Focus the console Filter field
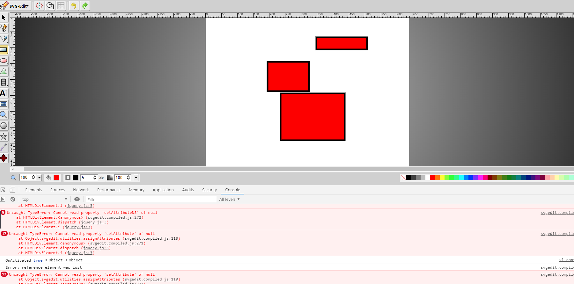574x284 pixels. point(151,199)
